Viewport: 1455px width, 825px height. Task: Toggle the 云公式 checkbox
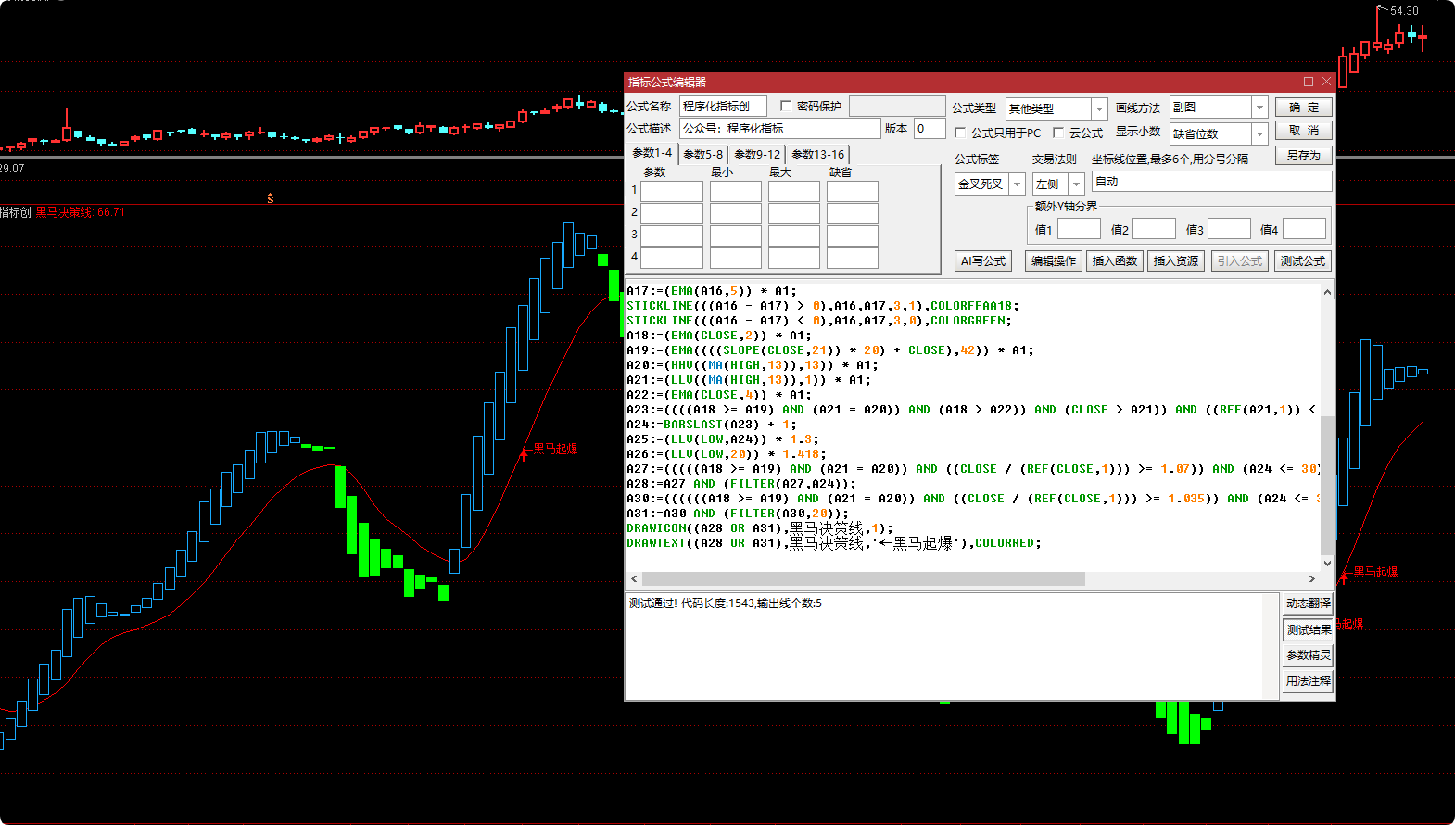click(x=1058, y=133)
